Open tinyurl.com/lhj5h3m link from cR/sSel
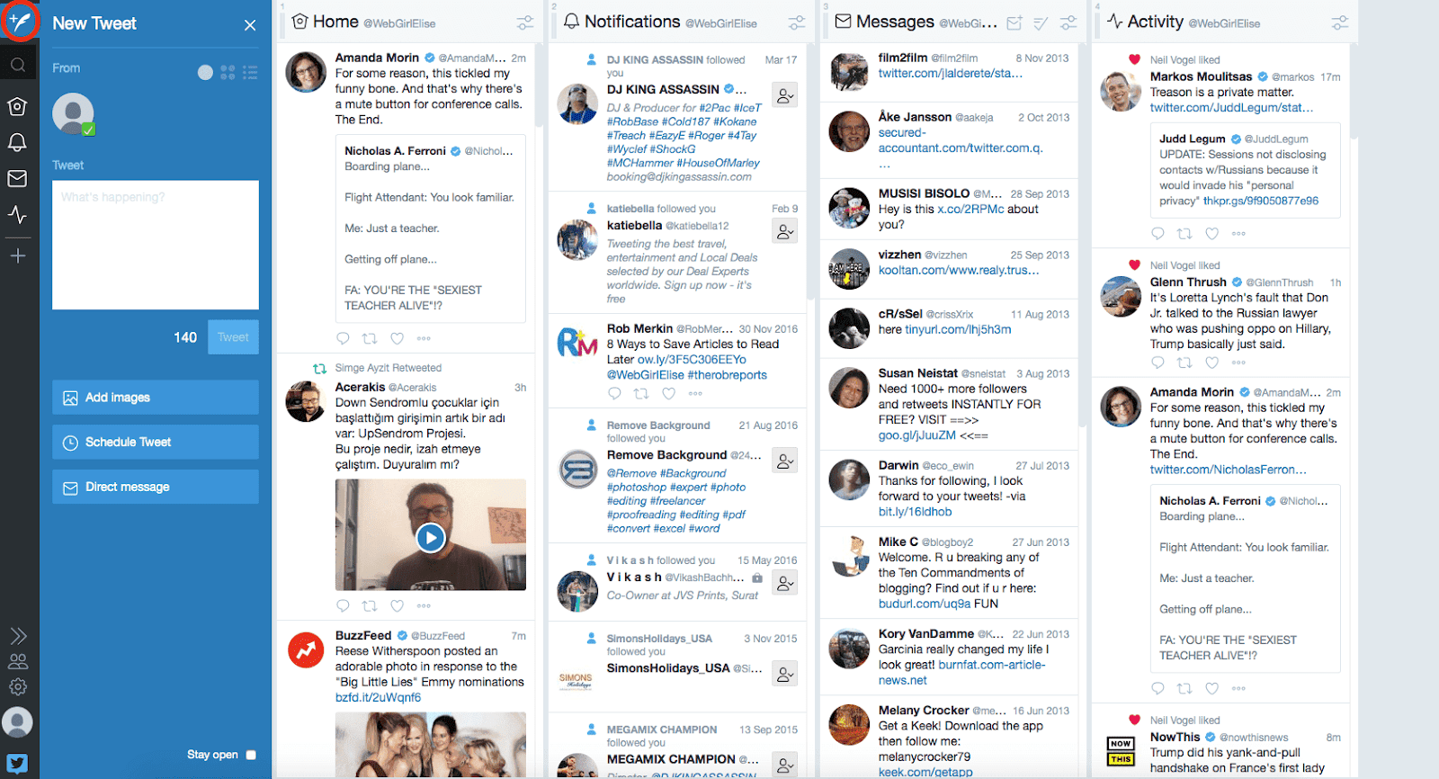The image size is (1439, 779). (958, 329)
